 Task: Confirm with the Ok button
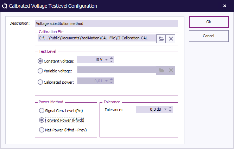pyautogui.click(x=209, y=22)
